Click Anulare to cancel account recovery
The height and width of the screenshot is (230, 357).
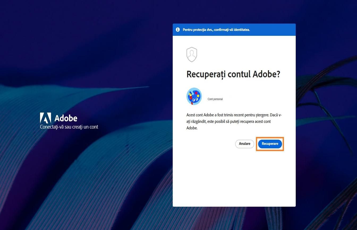coord(244,144)
